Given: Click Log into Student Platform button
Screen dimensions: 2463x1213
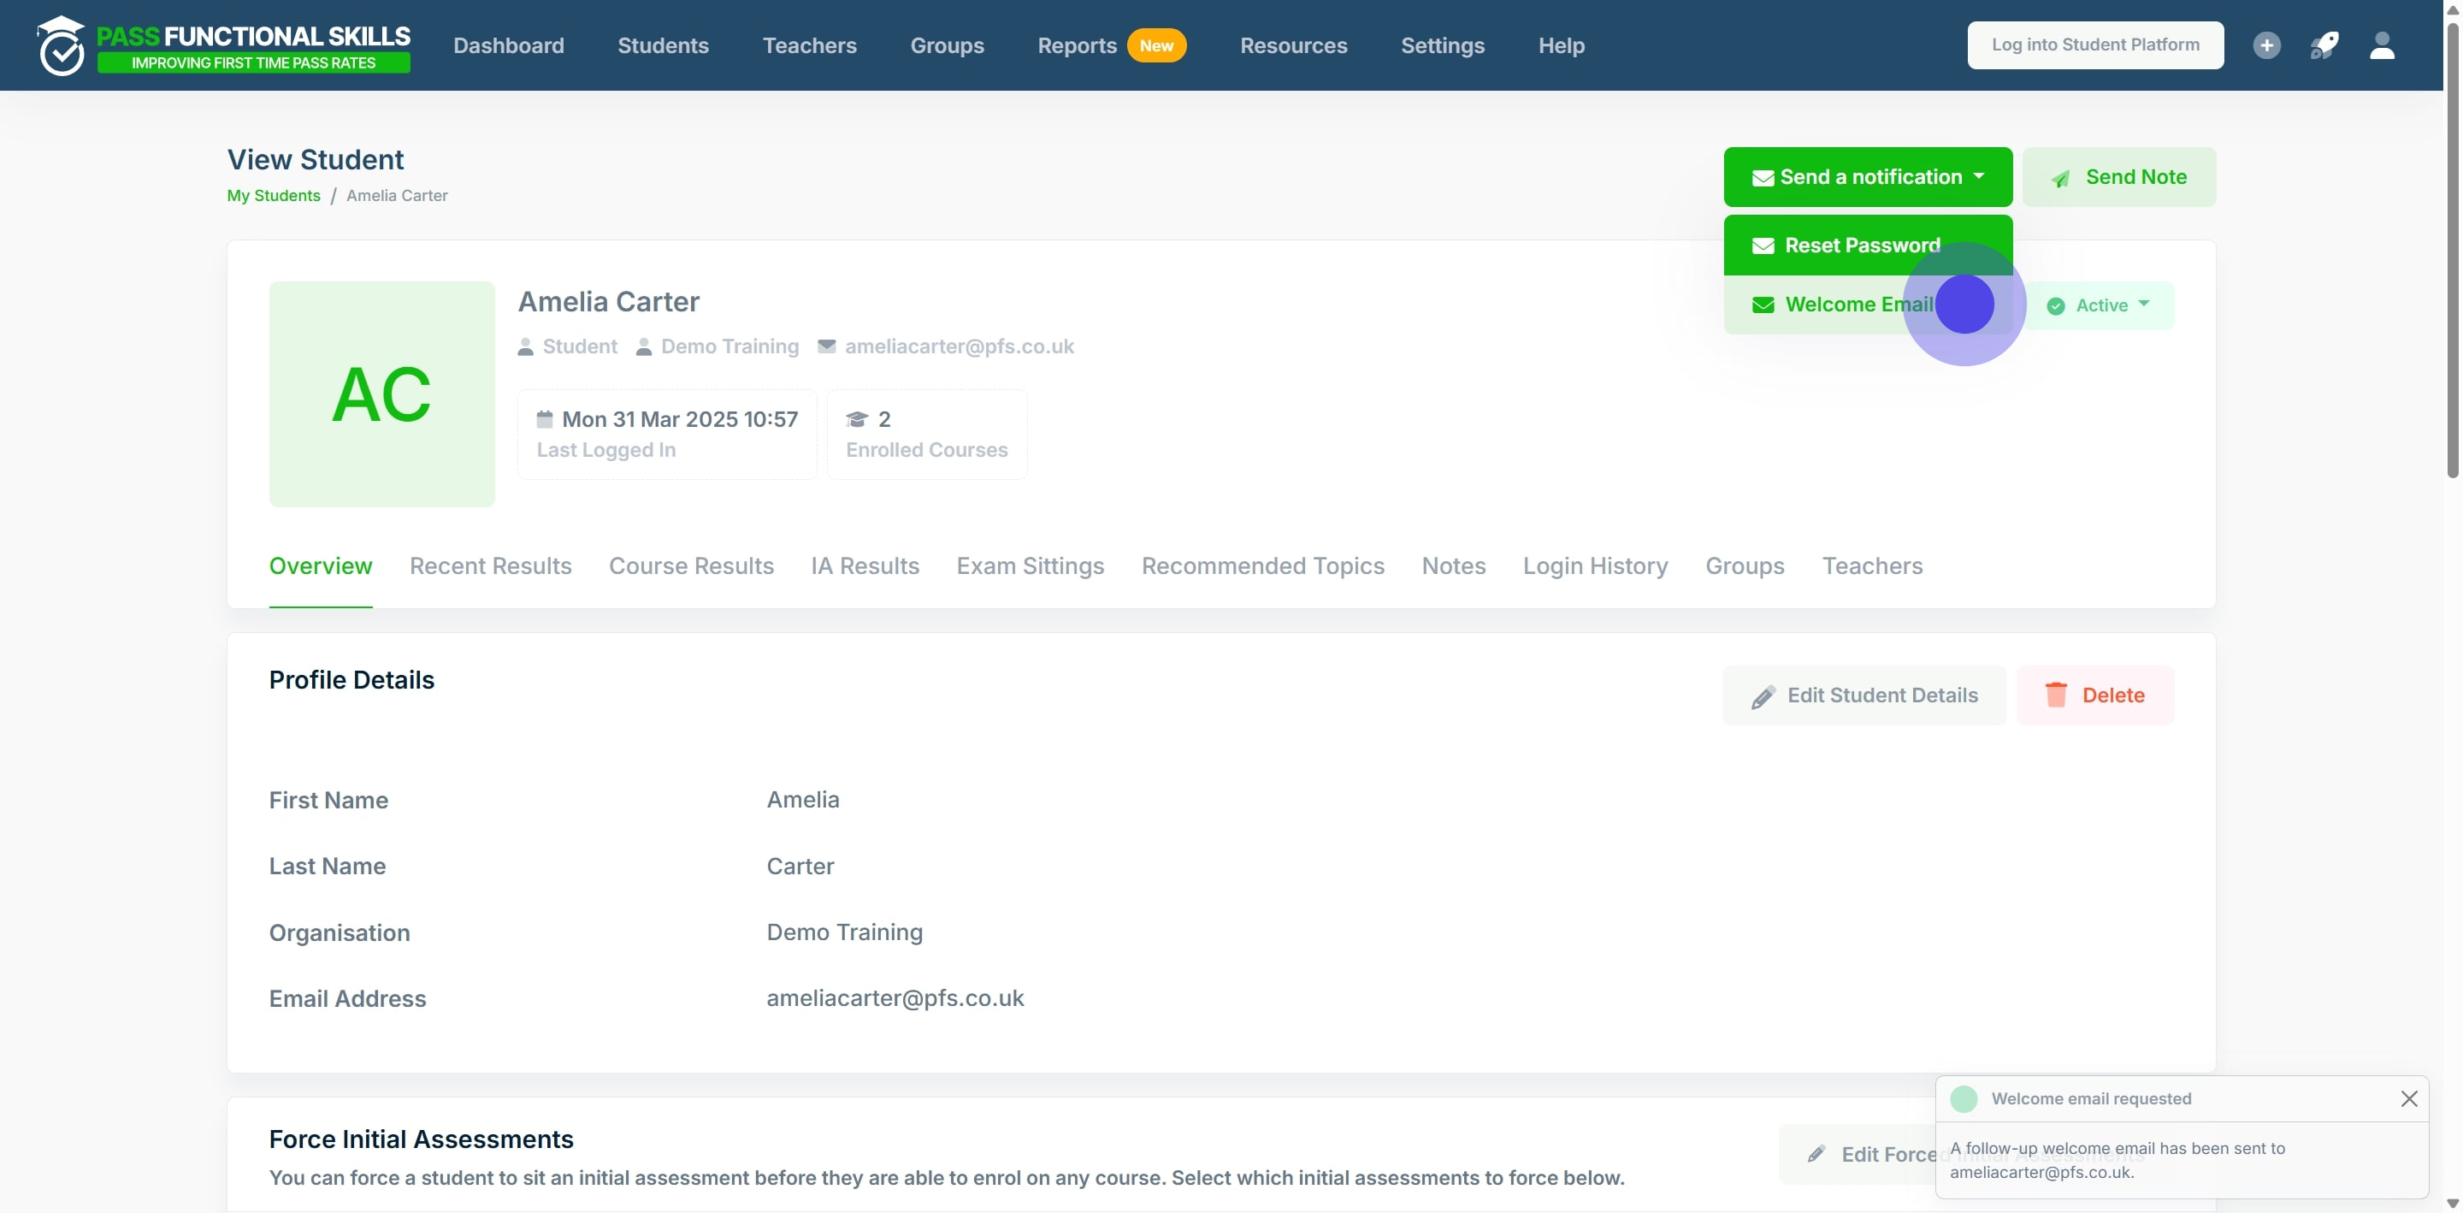Looking at the screenshot, I should pyautogui.click(x=2095, y=45).
